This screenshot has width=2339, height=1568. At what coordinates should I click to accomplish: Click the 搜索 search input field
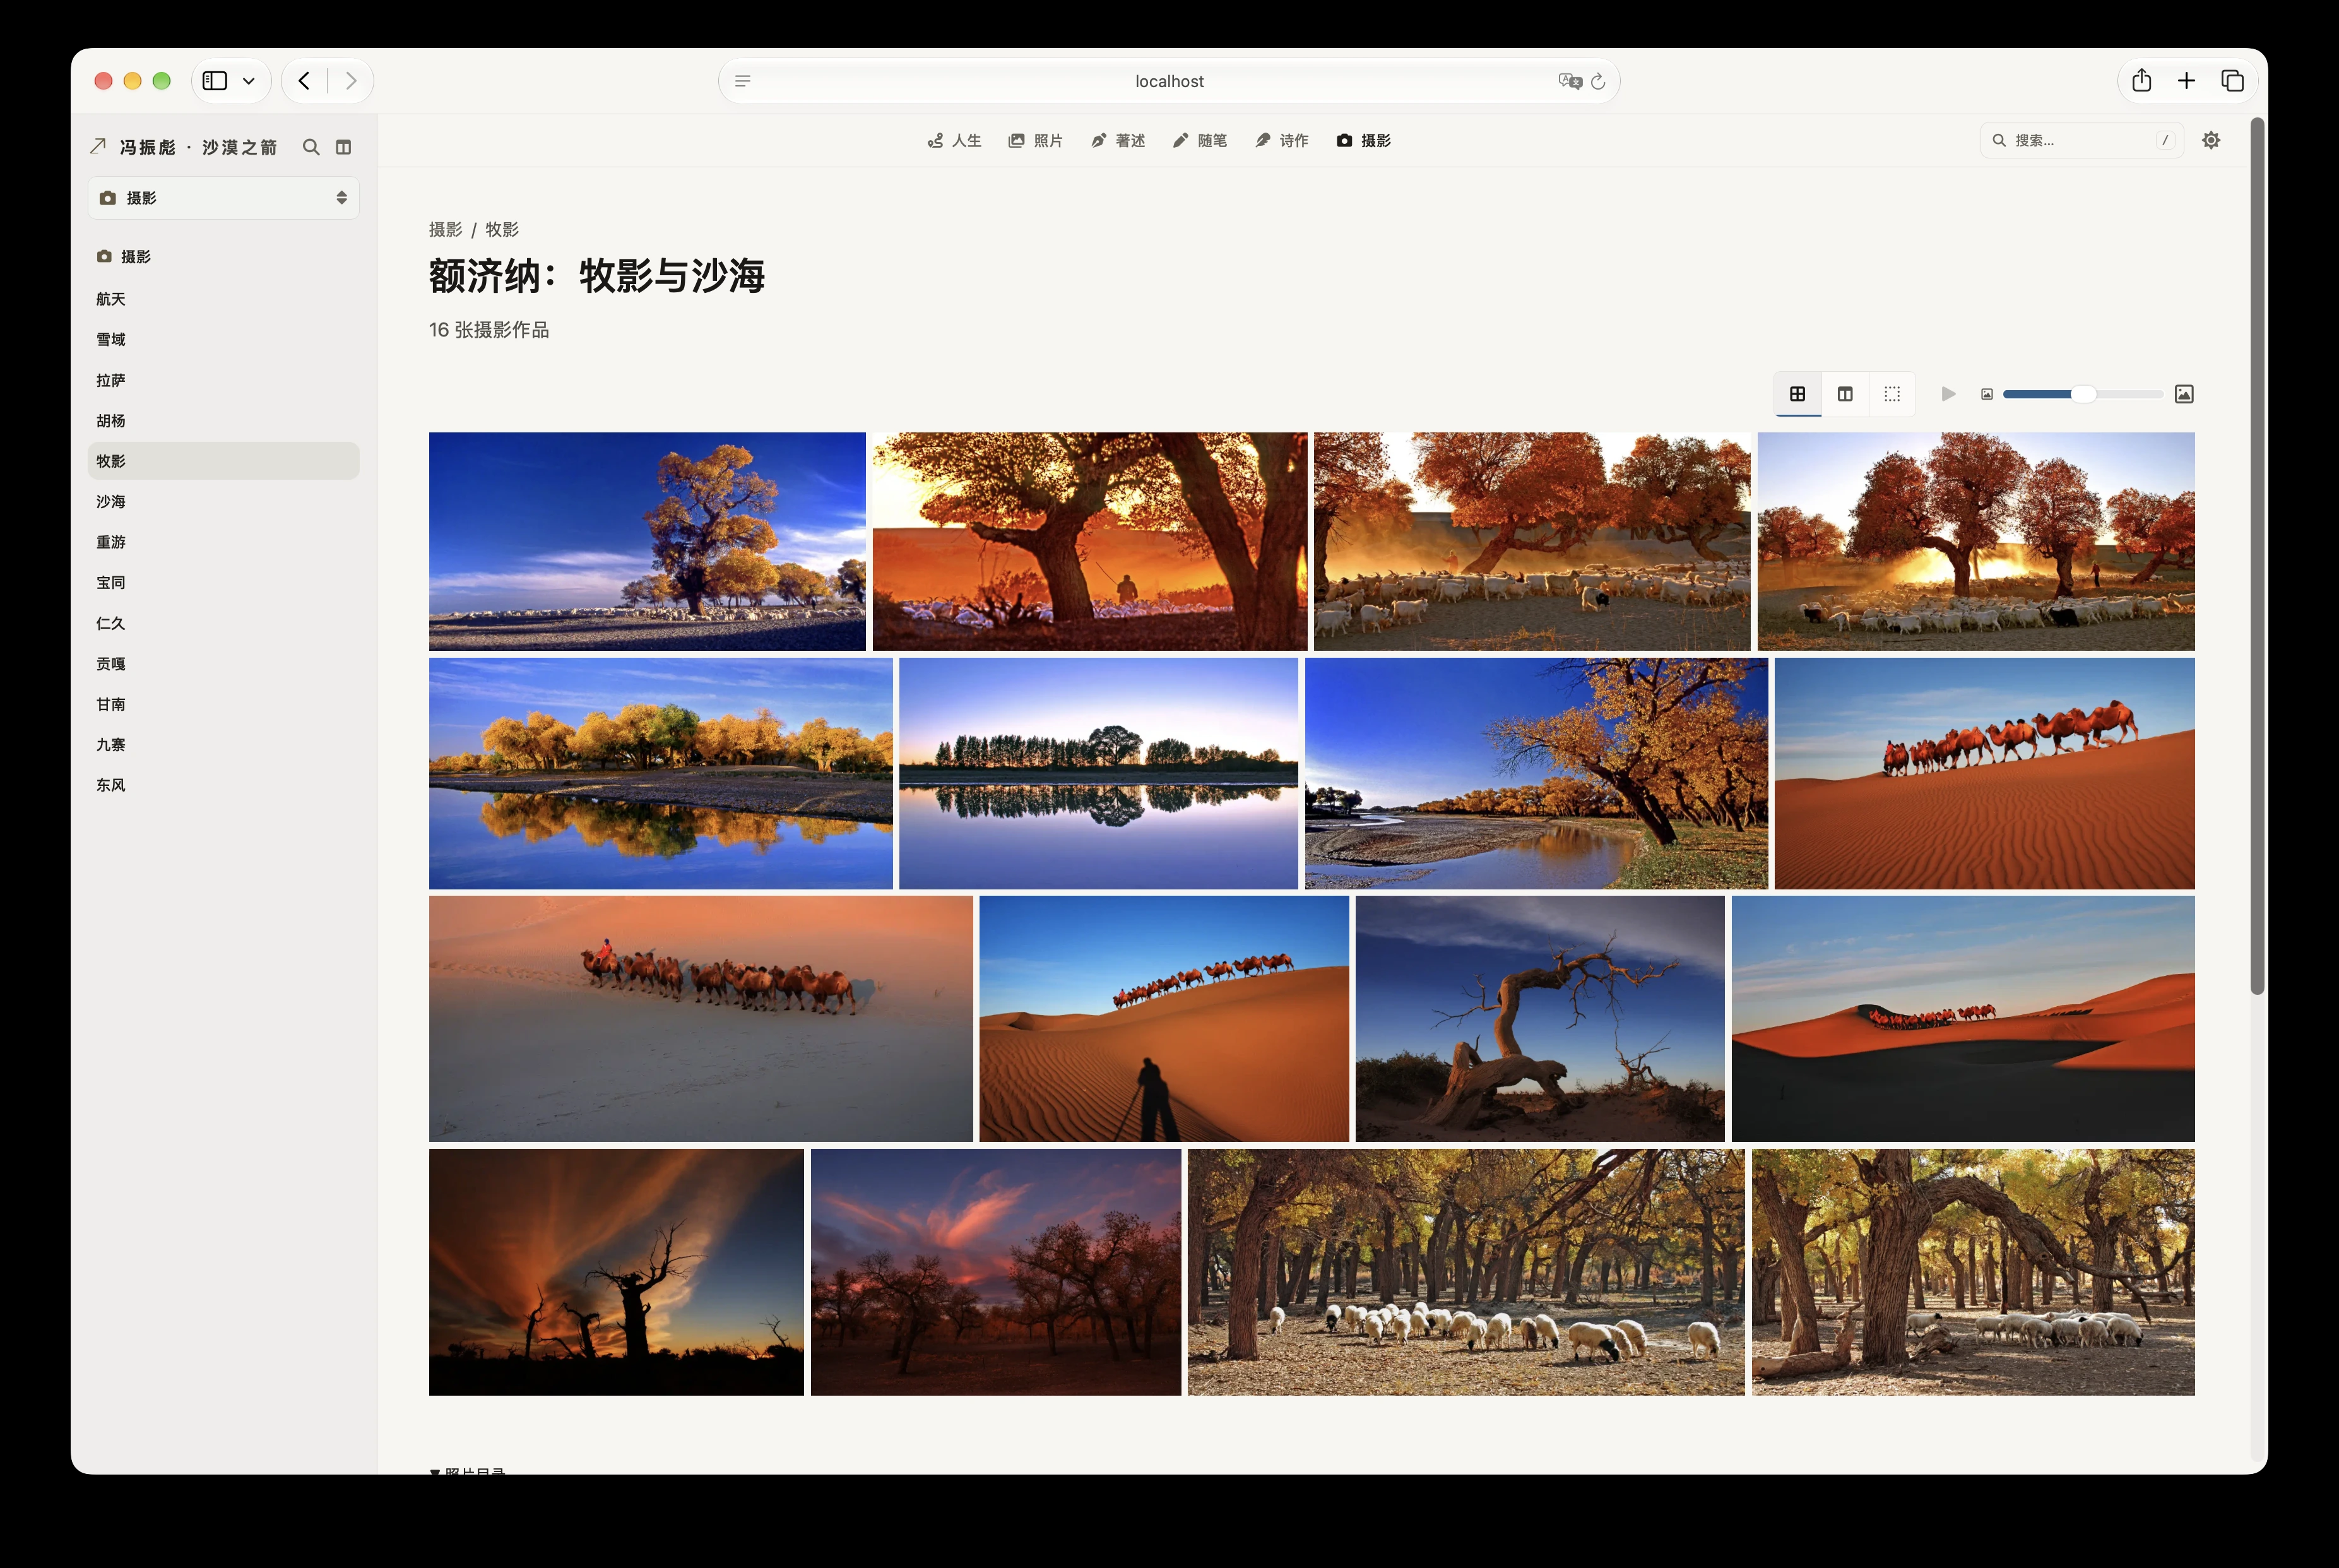pos(2081,140)
